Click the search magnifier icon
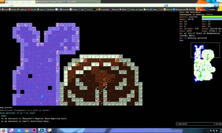This screenshot has width=222, height=133. click(x=213, y=5)
